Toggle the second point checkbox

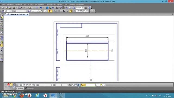[x=36, y=85]
